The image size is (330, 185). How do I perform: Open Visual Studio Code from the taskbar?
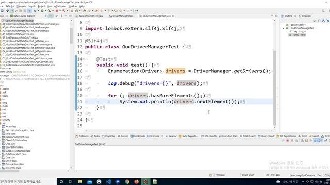coord(108,181)
